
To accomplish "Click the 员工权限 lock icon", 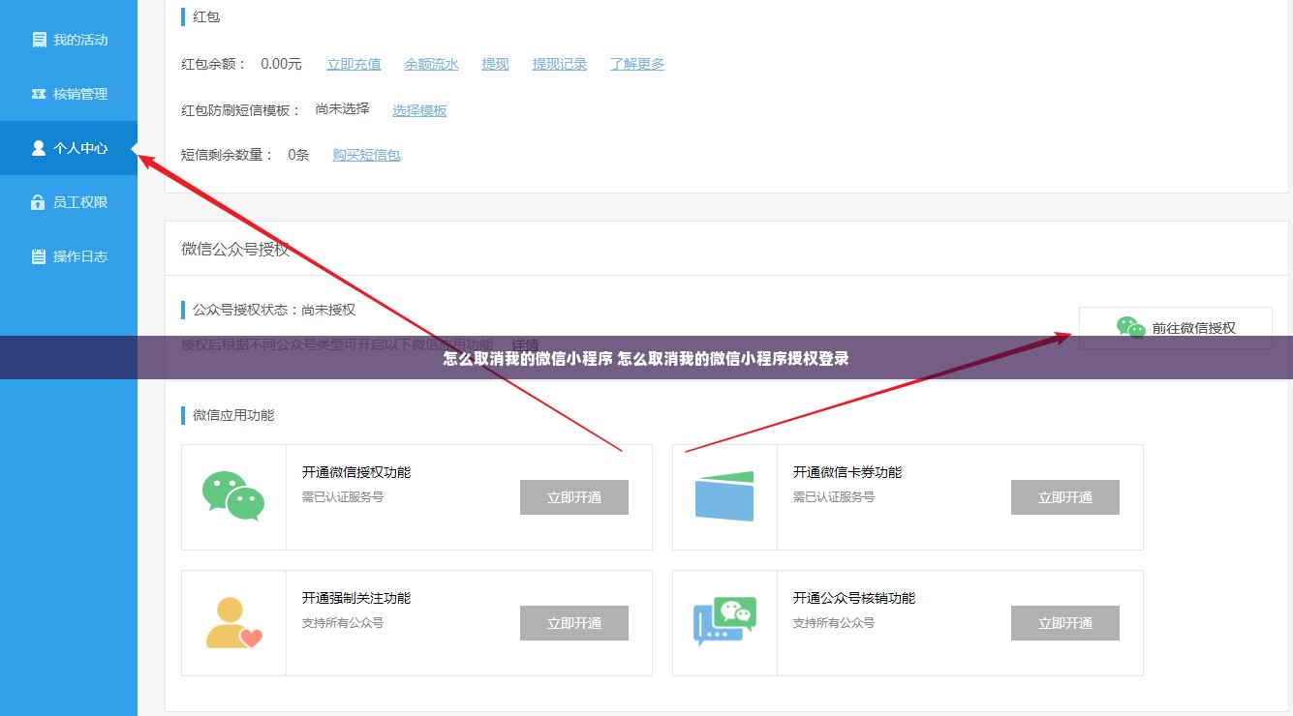I will coord(39,202).
